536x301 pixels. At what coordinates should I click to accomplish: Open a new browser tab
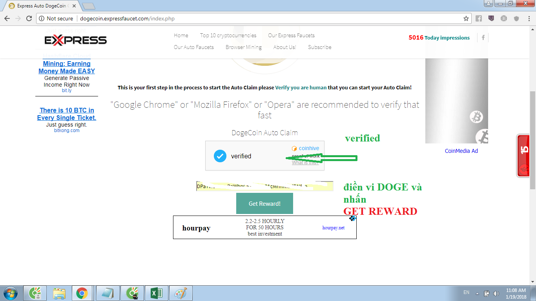(x=89, y=6)
